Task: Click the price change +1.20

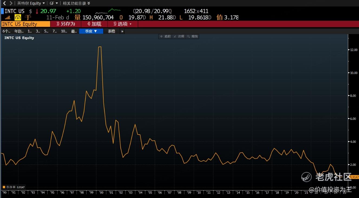Action: point(74,11)
